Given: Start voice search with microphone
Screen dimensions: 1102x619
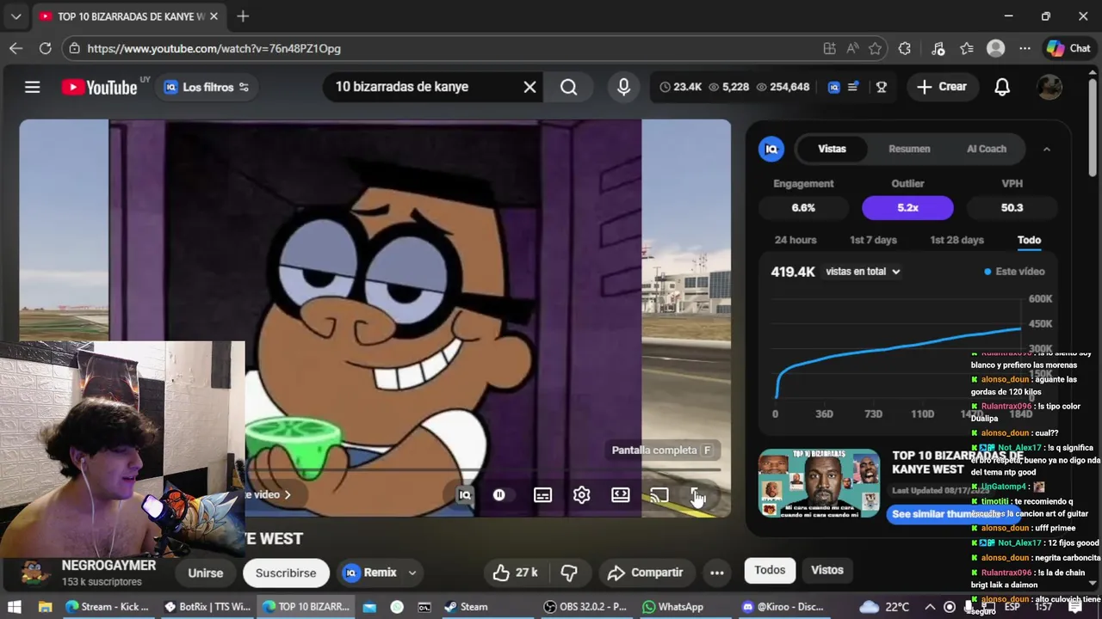Looking at the screenshot, I should [x=623, y=87].
